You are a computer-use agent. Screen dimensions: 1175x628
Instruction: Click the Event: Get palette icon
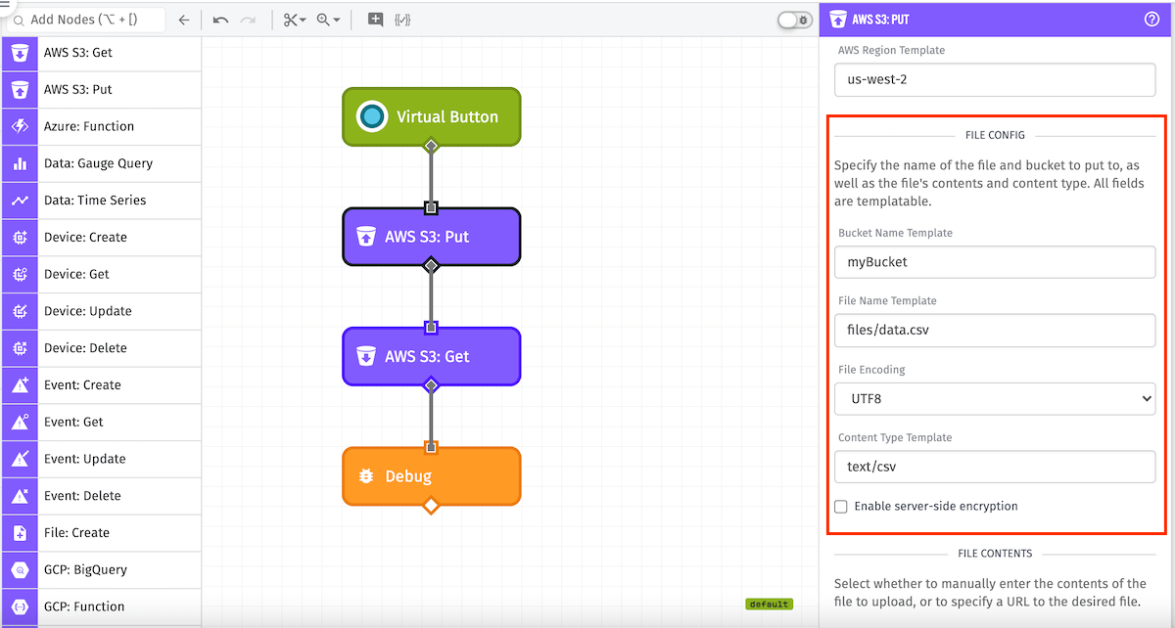click(x=20, y=423)
